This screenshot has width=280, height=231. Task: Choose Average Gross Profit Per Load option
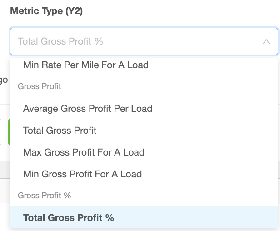[x=88, y=109]
